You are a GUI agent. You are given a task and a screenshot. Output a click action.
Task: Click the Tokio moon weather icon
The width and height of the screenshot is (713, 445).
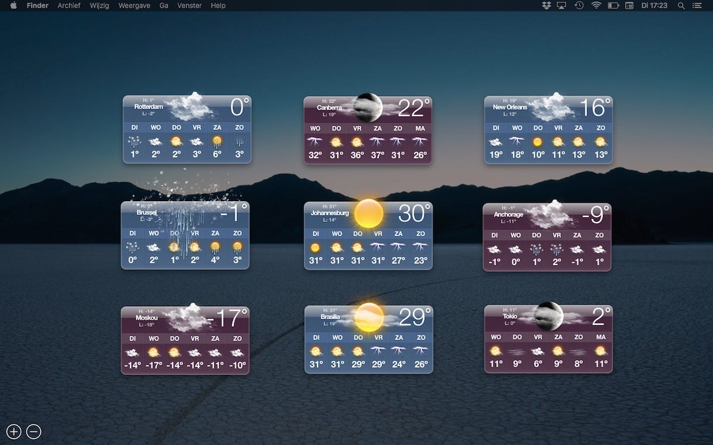pyautogui.click(x=548, y=316)
